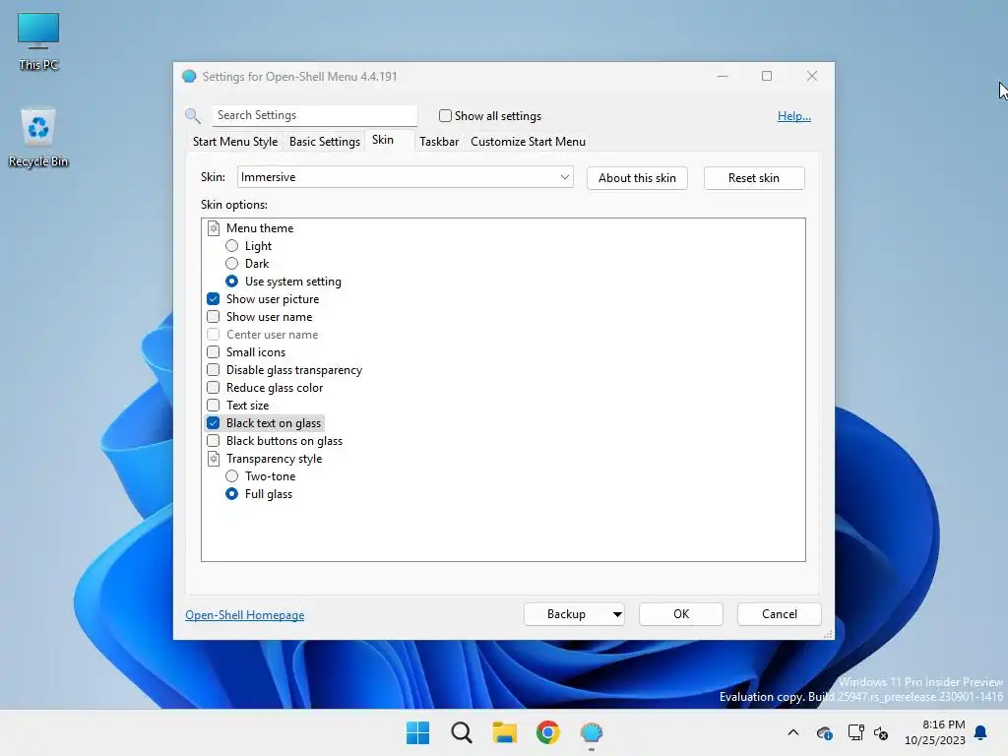Open the Help link
This screenshot has height=756, width=1008.
point(794,116)
